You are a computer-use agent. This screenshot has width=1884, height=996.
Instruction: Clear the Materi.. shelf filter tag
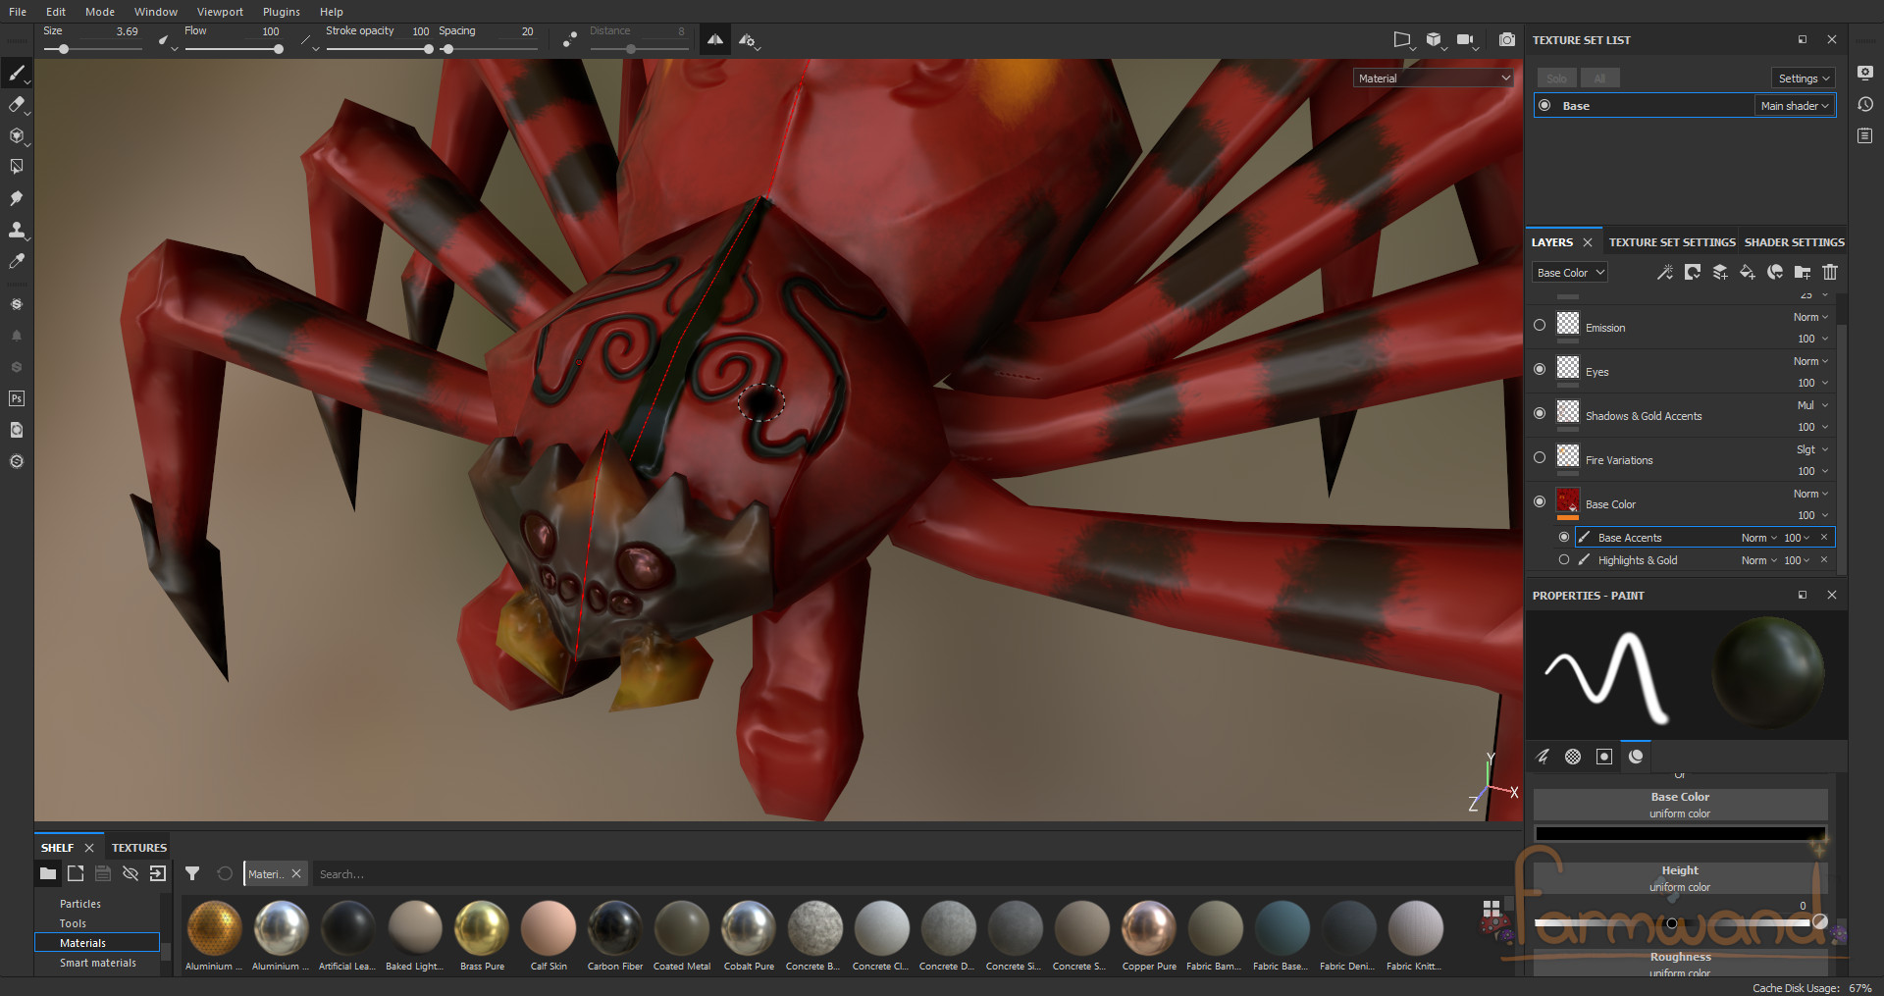[296, 873]
